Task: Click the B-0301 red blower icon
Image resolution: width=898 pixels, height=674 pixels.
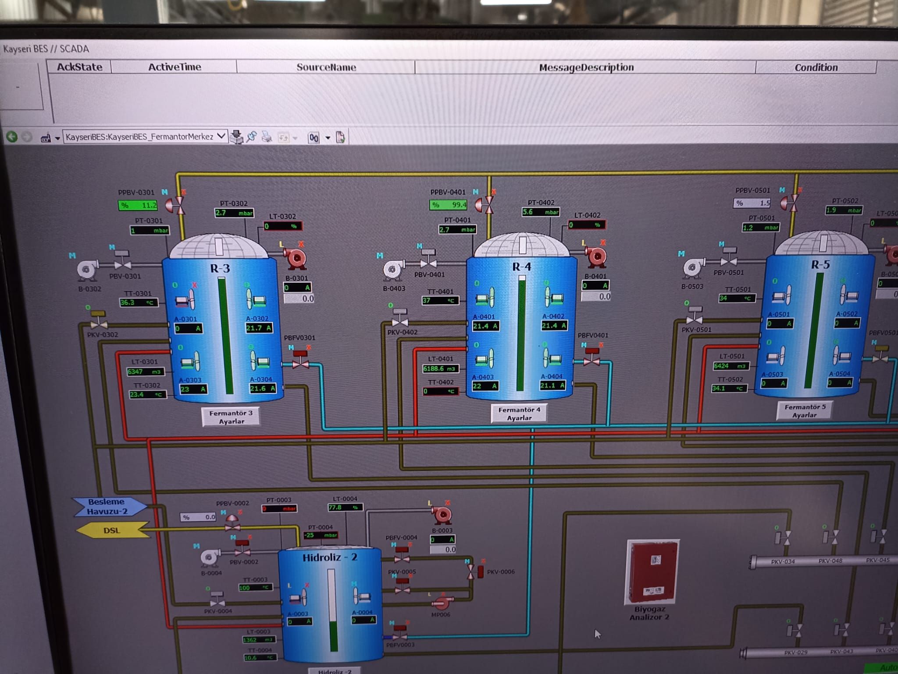Action: (x=296, y=259)
